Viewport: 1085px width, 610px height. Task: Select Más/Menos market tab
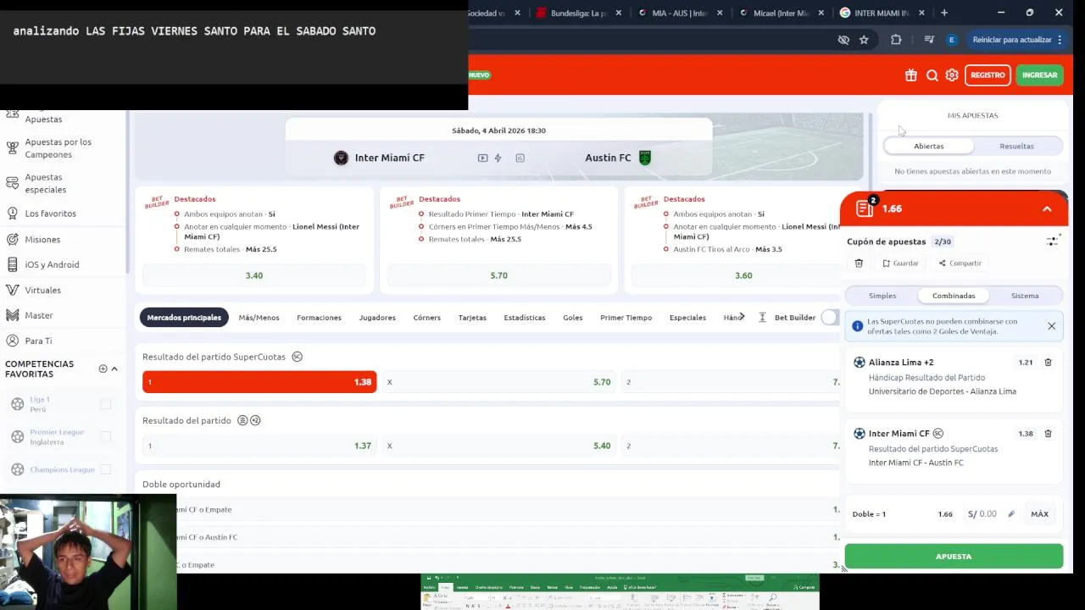pyautogui.click(x=259, y=318)
